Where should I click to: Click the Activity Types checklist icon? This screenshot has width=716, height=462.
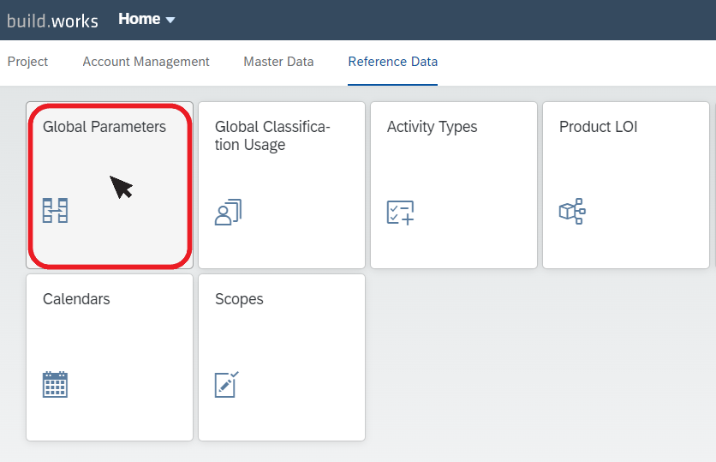(401, 213)
